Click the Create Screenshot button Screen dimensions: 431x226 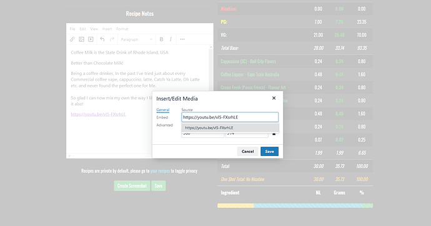pos(132,185)
